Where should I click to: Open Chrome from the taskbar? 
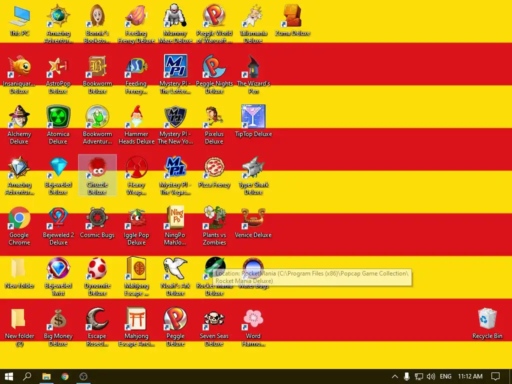pos(65,376)
